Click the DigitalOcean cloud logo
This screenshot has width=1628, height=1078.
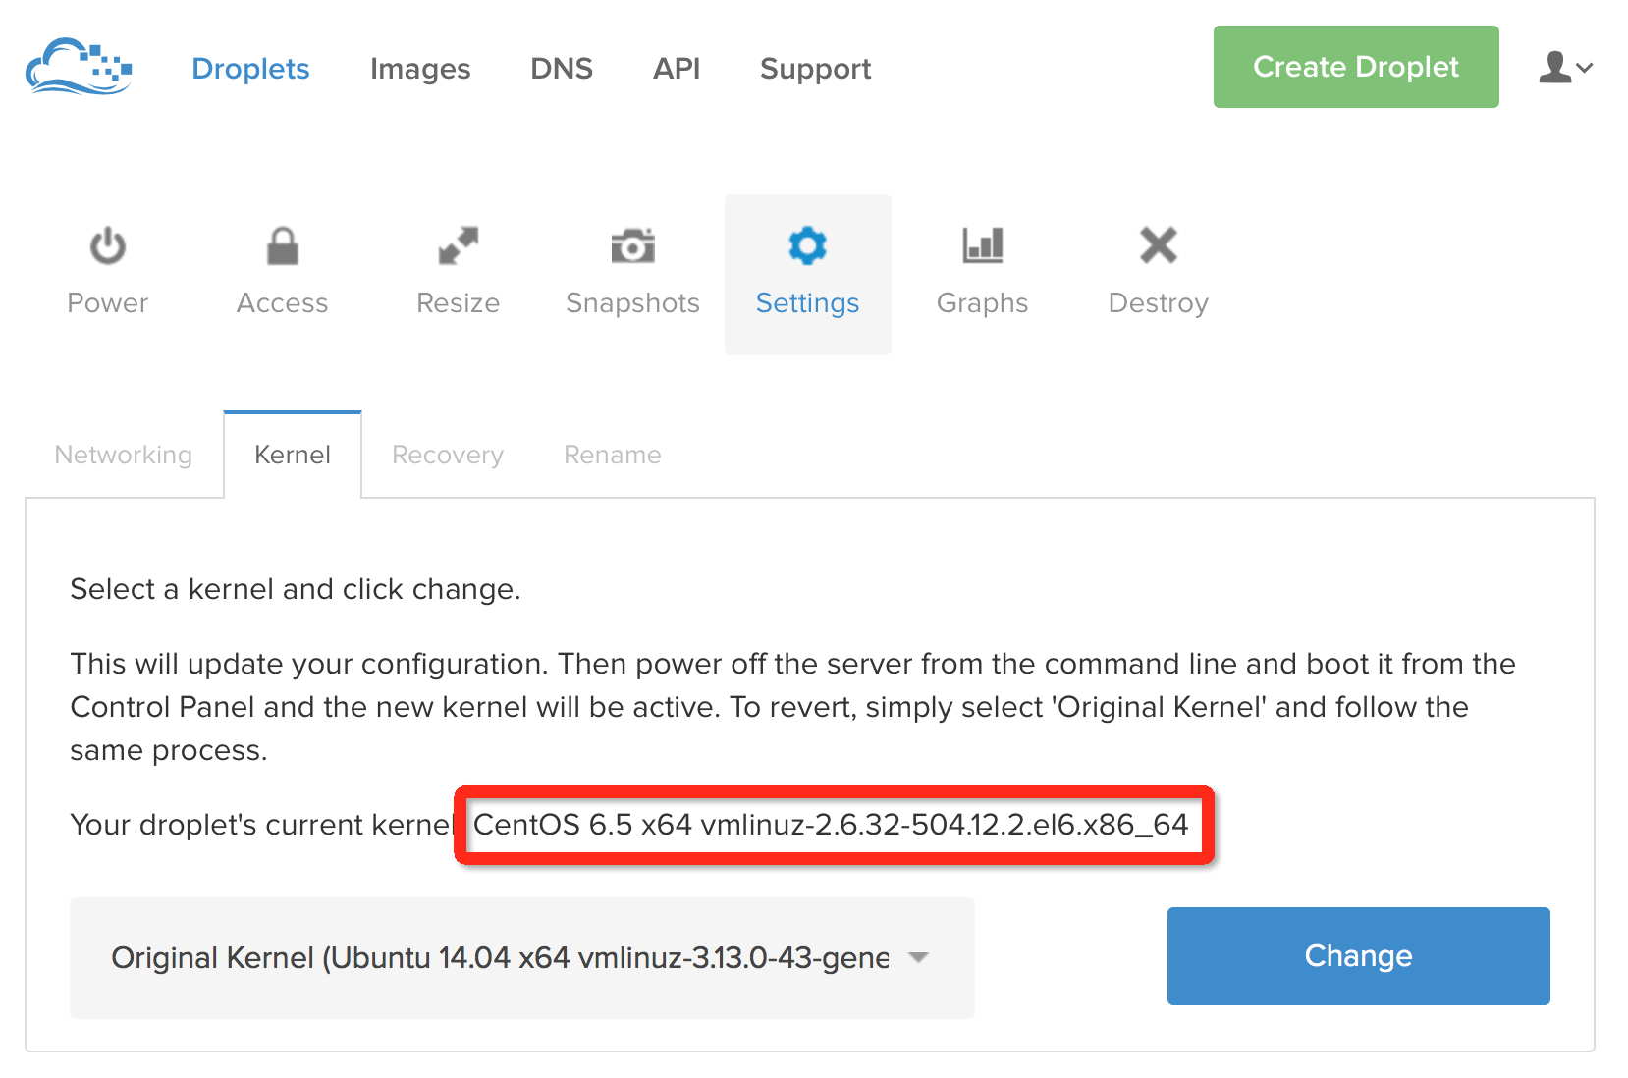79,67
